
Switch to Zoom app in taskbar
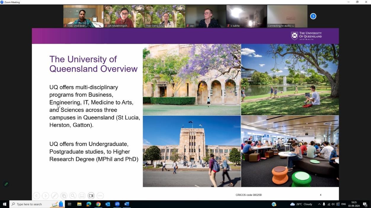click(117, 204)
